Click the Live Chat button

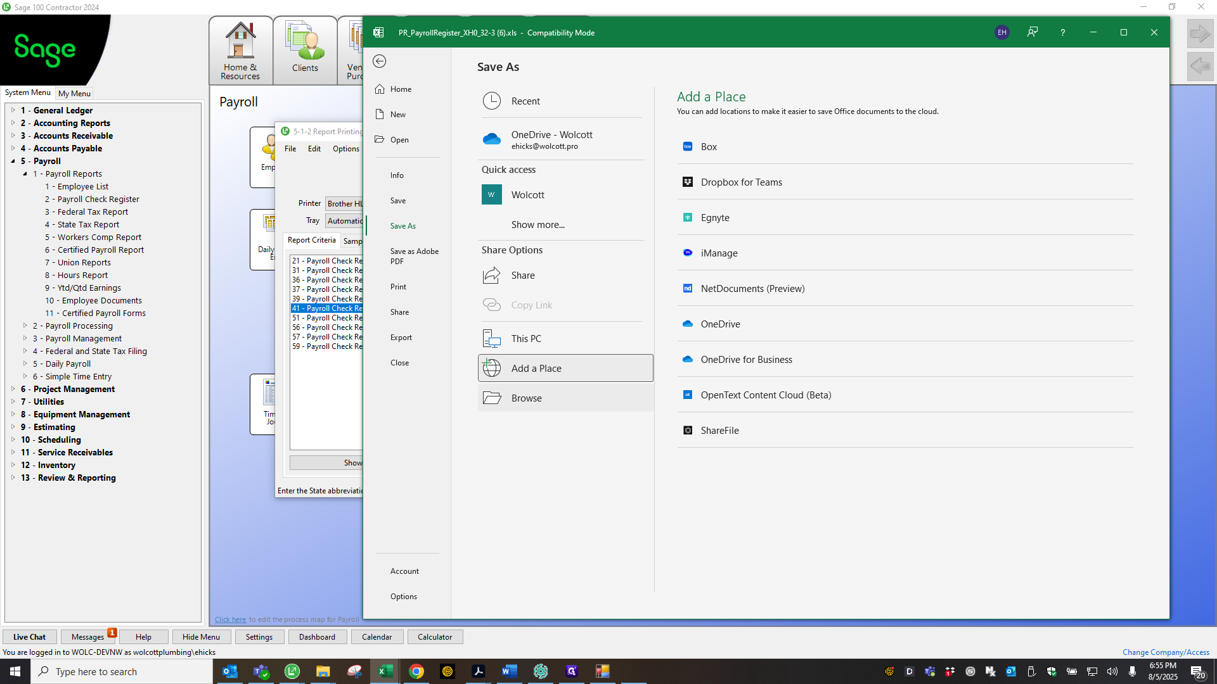coord(29,637)
